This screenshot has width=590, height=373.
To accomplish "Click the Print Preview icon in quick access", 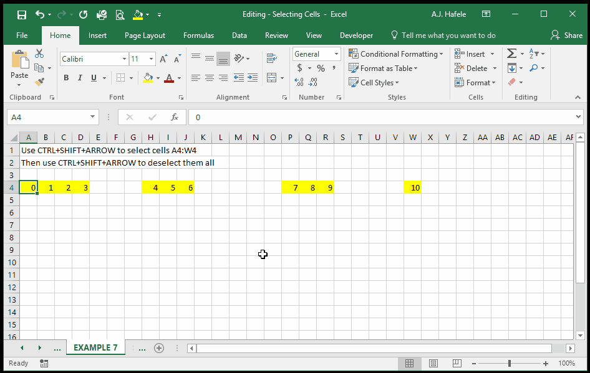I will [120, 15].
